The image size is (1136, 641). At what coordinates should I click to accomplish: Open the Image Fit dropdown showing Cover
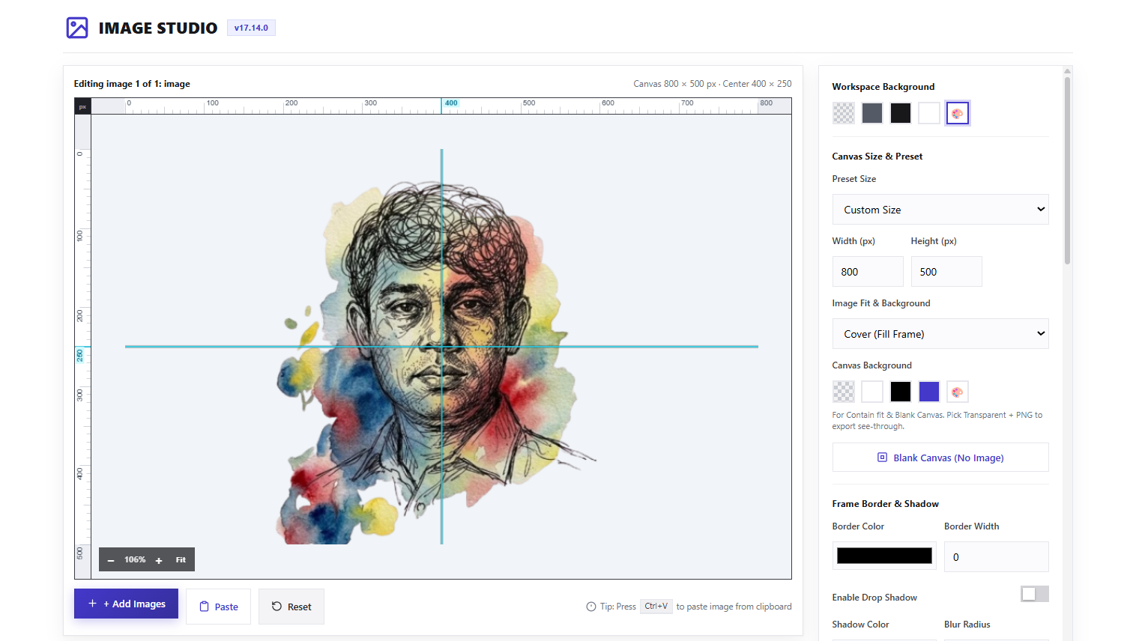point(940,334)
